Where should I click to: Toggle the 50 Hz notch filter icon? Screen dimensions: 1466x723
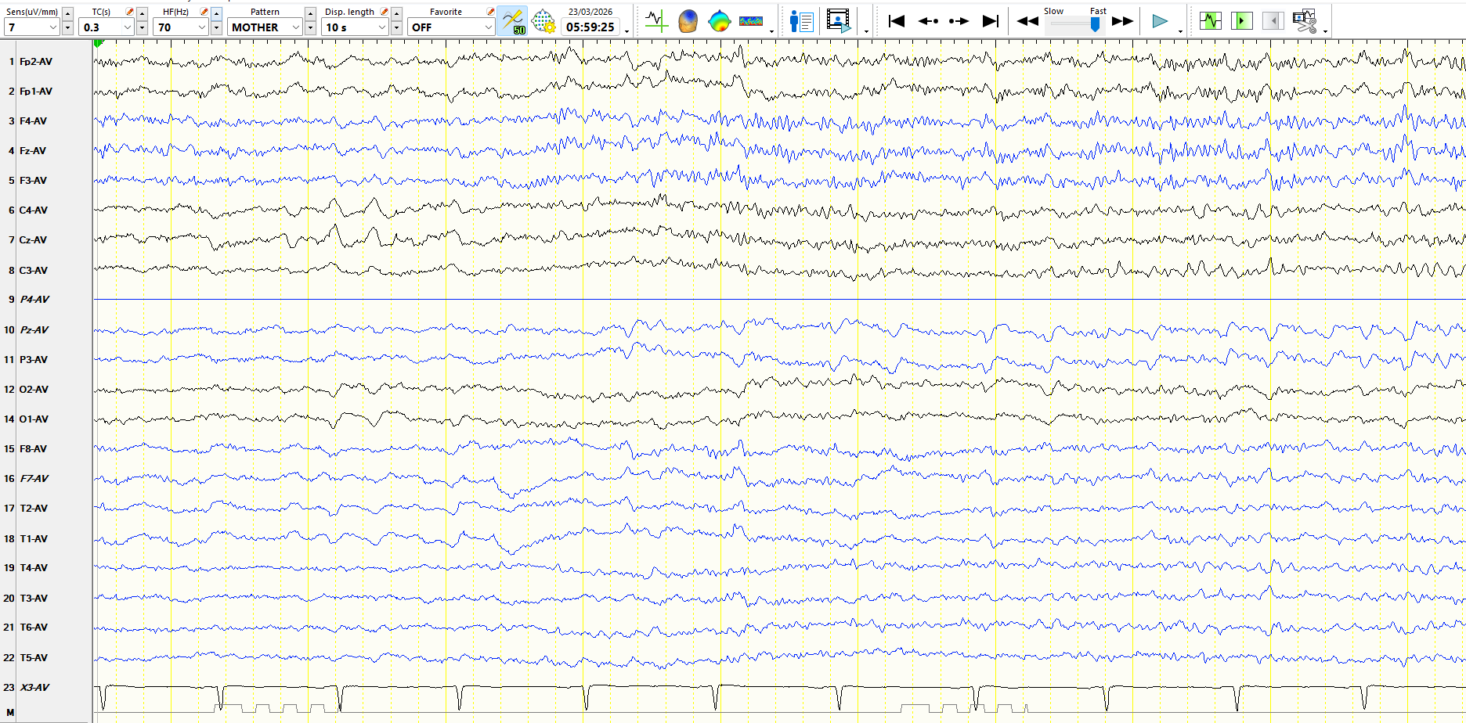pos(512,21)
